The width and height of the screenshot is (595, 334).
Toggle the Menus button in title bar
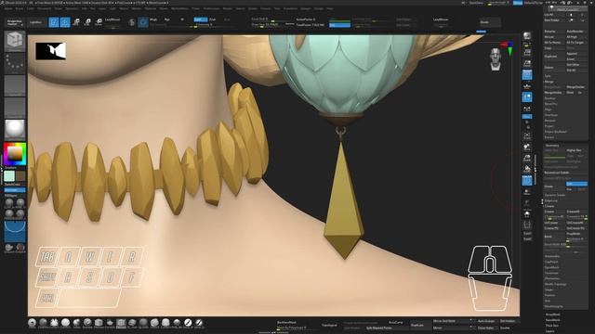518,3
